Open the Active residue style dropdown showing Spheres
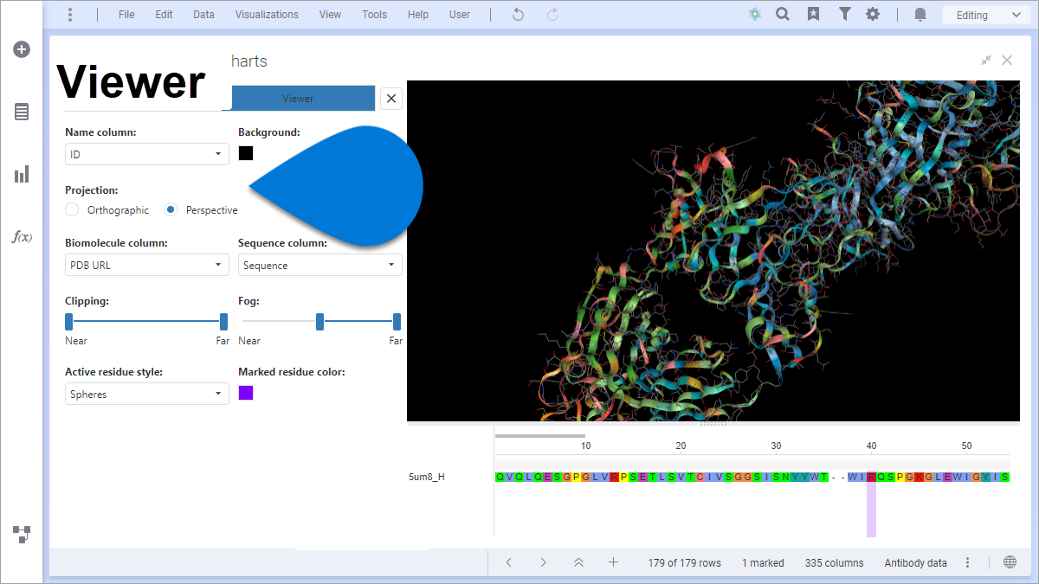Image resolution: width=1039 pixels, height=584 pixels. [146, 394]
